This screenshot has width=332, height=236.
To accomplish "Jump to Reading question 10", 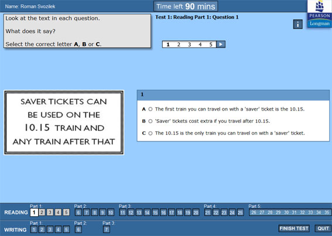I will [111, 212].
